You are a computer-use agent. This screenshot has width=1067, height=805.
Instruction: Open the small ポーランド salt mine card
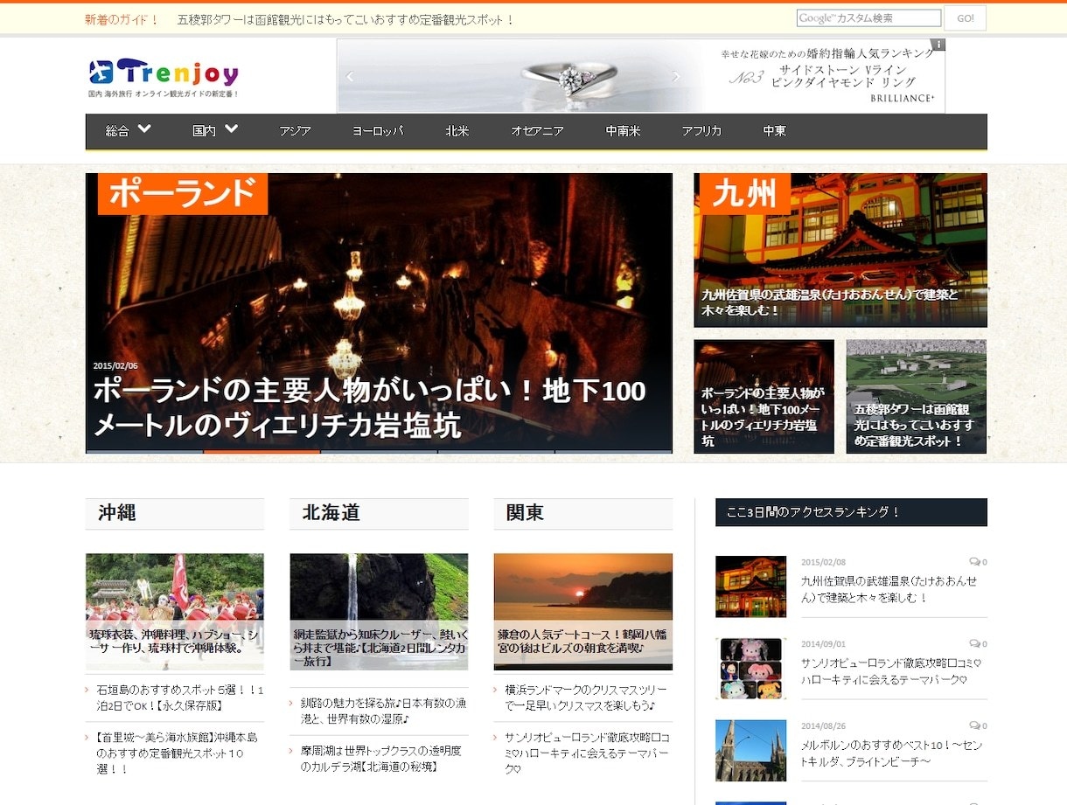[764, 397]
